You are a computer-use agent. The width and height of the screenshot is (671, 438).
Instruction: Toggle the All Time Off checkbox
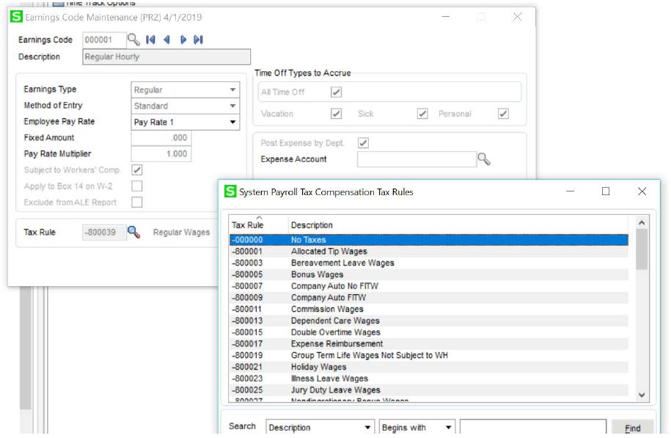tap(337, 92)
